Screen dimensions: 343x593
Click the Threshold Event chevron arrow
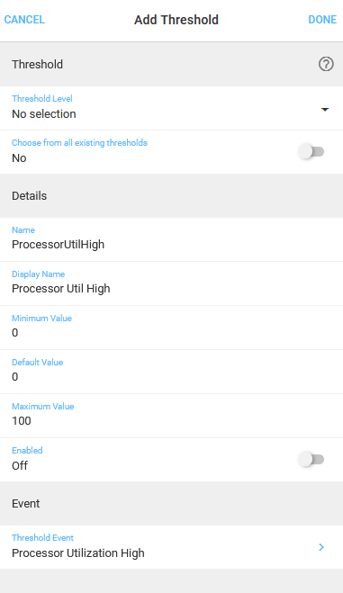coord(321,547)
